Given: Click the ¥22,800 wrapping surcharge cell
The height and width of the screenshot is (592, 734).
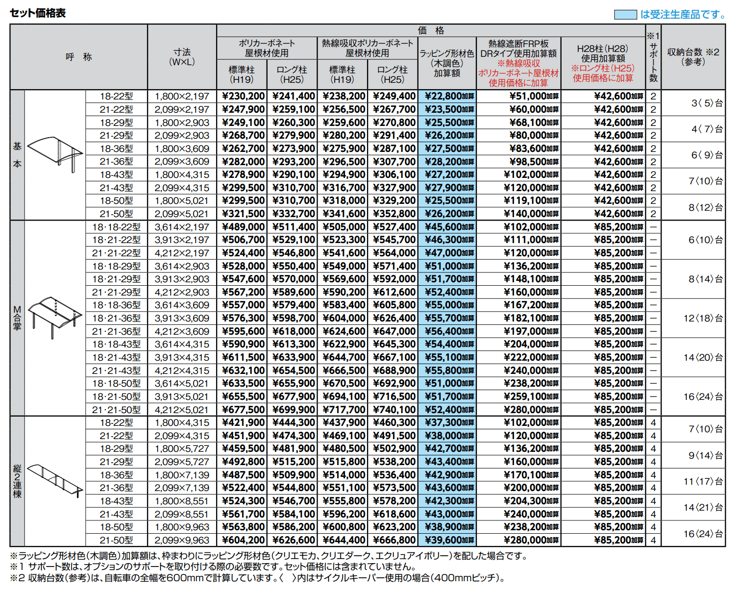Looking at the screenshot, I should click(x=447, y=97).
